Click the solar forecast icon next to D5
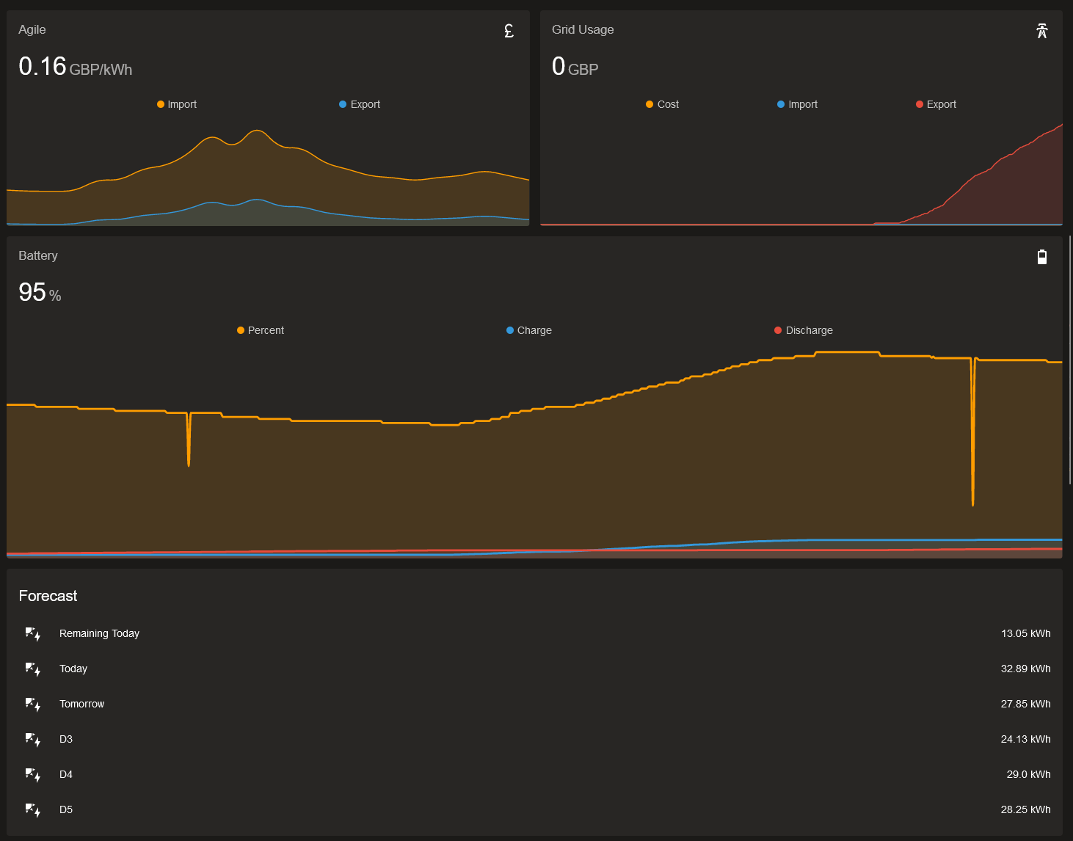 point(33,809)
